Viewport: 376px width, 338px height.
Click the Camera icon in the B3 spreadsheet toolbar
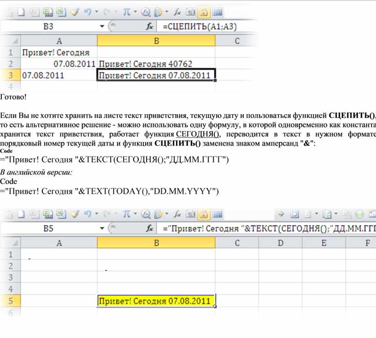click(191, 12)
